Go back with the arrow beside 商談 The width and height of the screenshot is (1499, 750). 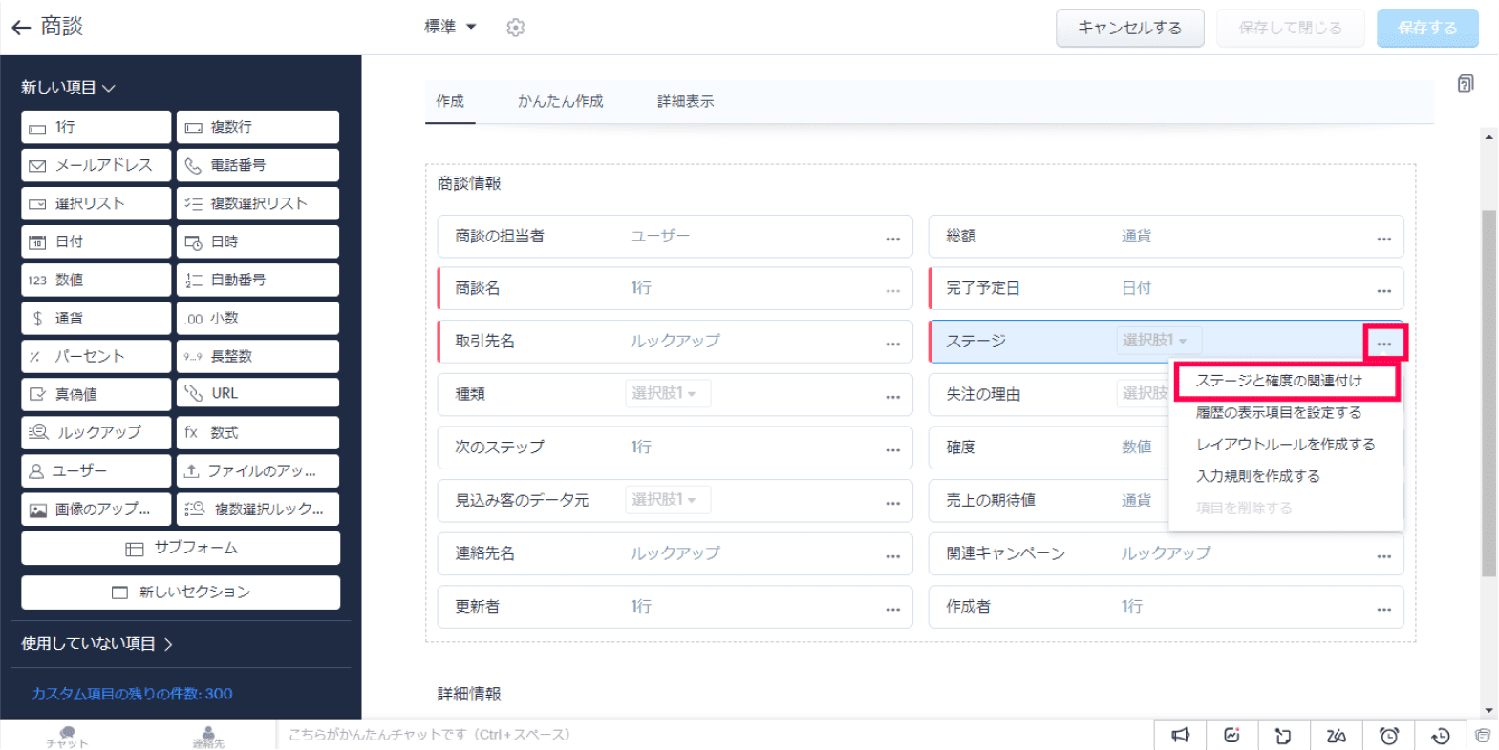tap(21, 28)
